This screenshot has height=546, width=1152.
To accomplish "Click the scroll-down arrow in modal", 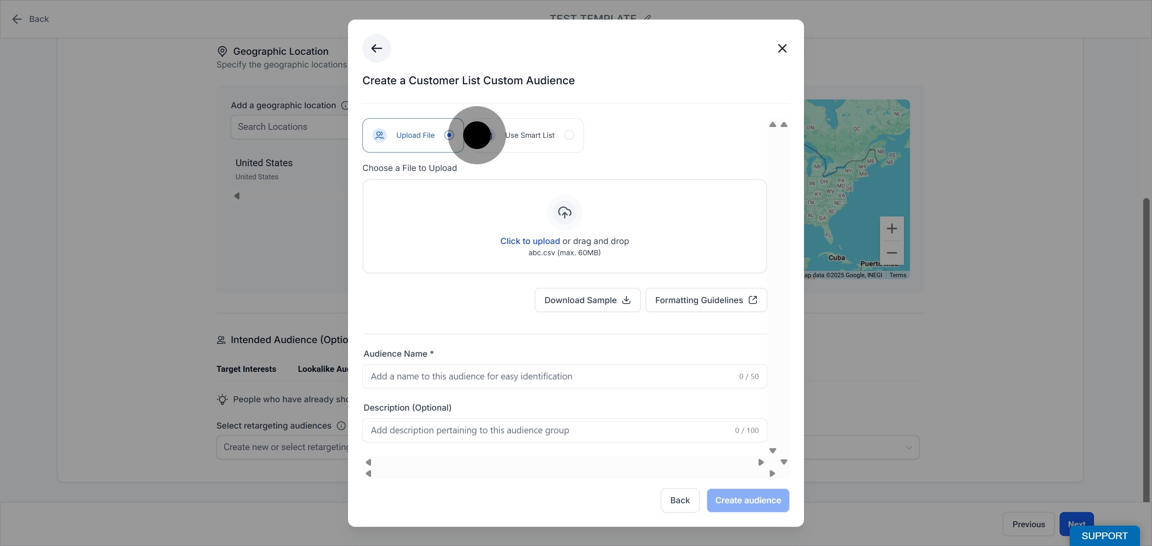I will tap(772, 451).
